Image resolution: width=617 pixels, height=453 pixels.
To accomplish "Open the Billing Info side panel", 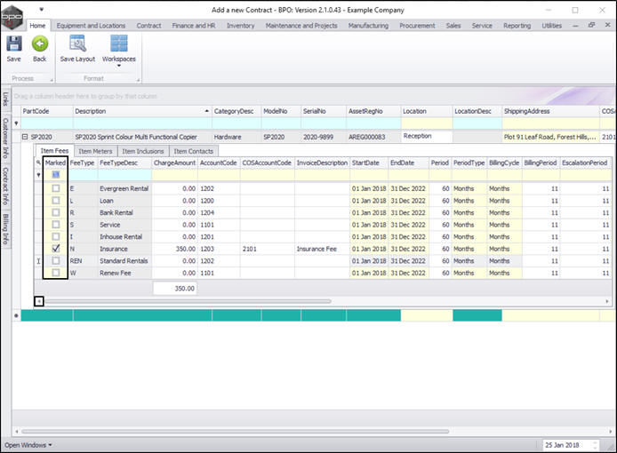I will (5, 230).
